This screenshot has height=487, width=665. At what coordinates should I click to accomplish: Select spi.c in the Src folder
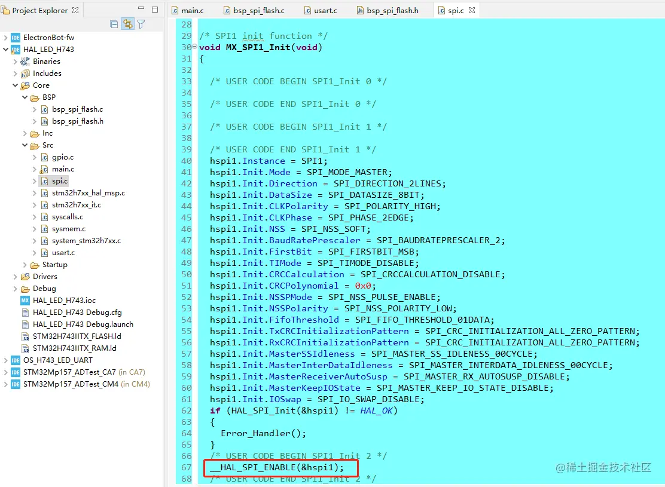tap(59, 181)
